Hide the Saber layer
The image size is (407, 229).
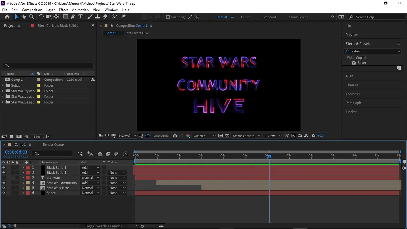4,193
